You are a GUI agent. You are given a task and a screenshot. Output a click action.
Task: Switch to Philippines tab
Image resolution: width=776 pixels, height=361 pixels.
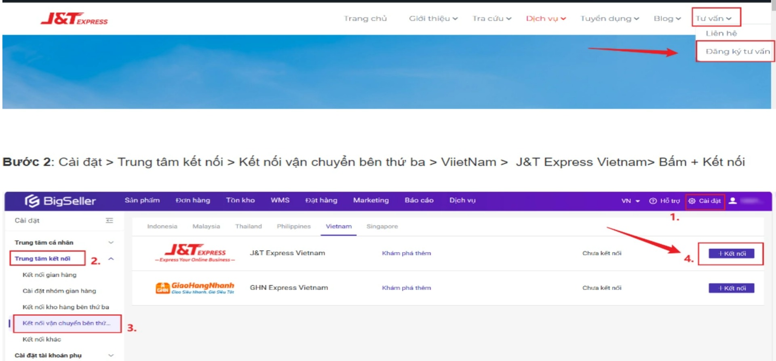pos(294,226)
